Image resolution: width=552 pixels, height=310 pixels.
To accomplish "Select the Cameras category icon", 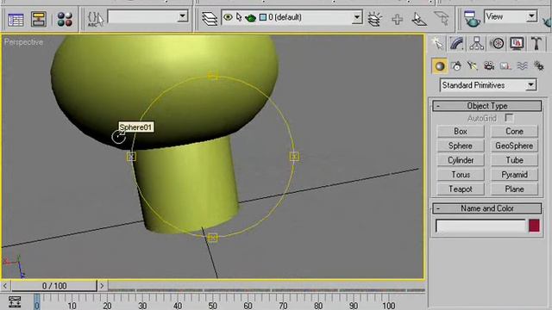I will click(x=489, y=65).
